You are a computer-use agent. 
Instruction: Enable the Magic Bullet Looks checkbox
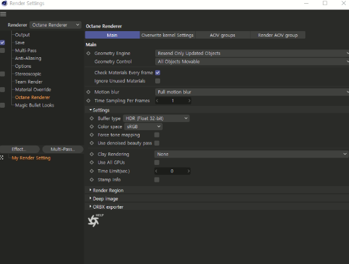coord(2,105)
